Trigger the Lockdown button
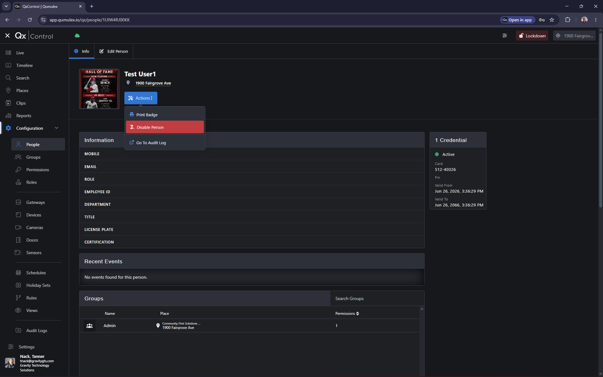Viewport: 603px width, 377px height. point(532,36)
